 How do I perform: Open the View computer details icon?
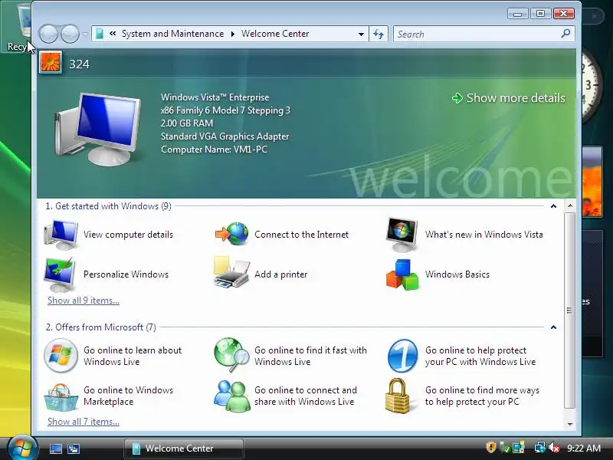click(x=61, y=235)
